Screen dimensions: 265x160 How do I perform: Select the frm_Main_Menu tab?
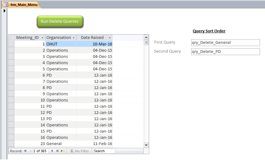21,5
